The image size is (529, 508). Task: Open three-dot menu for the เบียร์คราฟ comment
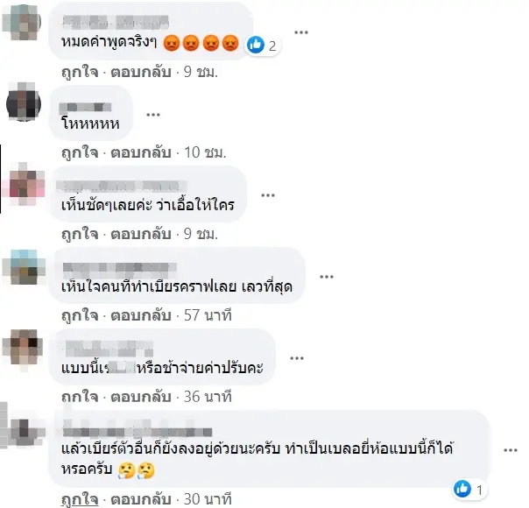326,277
